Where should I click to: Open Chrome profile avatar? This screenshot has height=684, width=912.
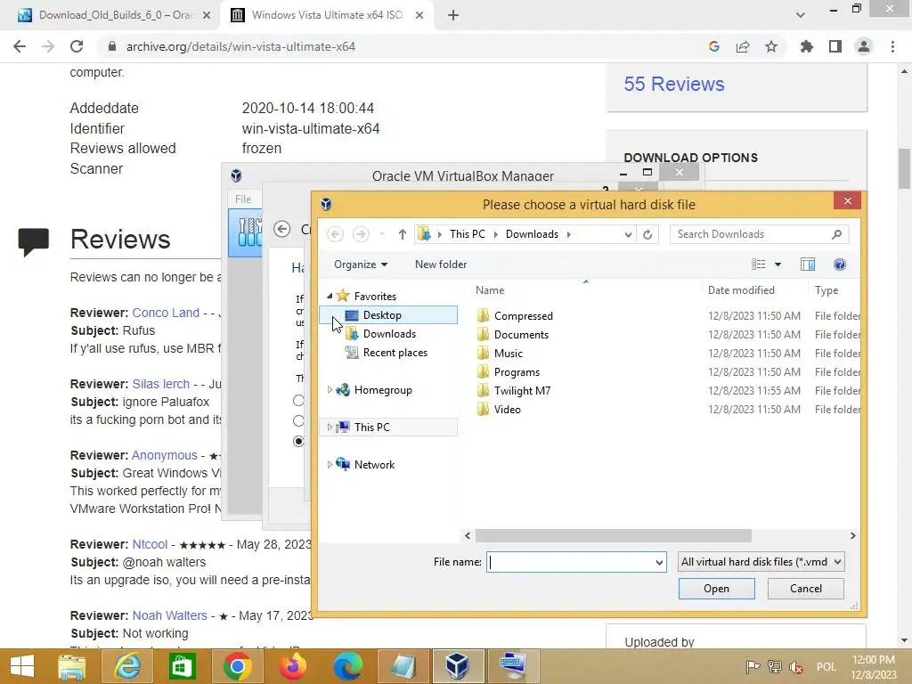[x=864, y=46]
